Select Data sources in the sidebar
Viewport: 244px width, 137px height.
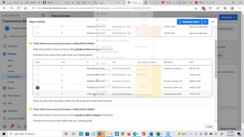[x=14, y=77]
